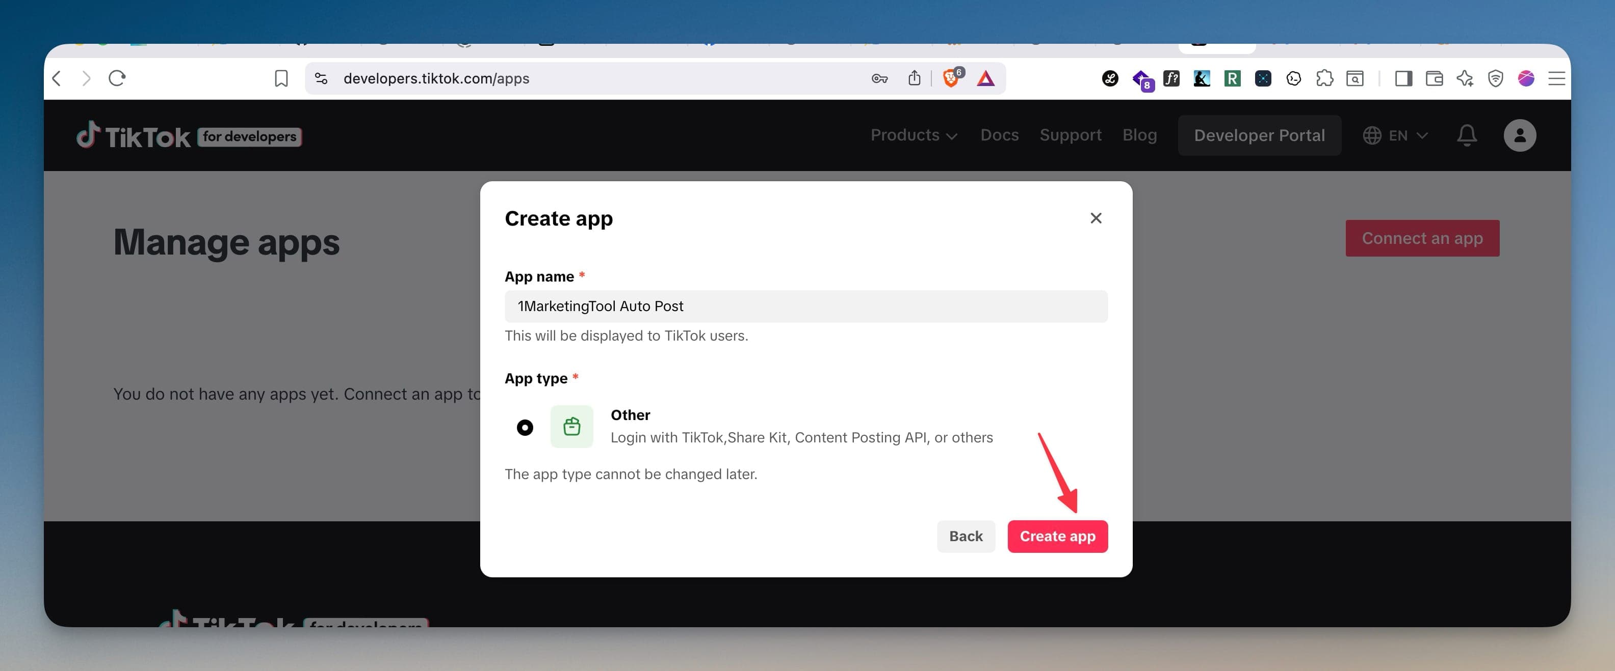Click 'This will be displayed to TikTok users.'

click(x=627, y=335)
